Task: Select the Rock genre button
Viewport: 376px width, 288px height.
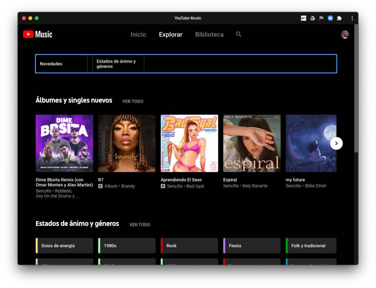Action: 190,245
